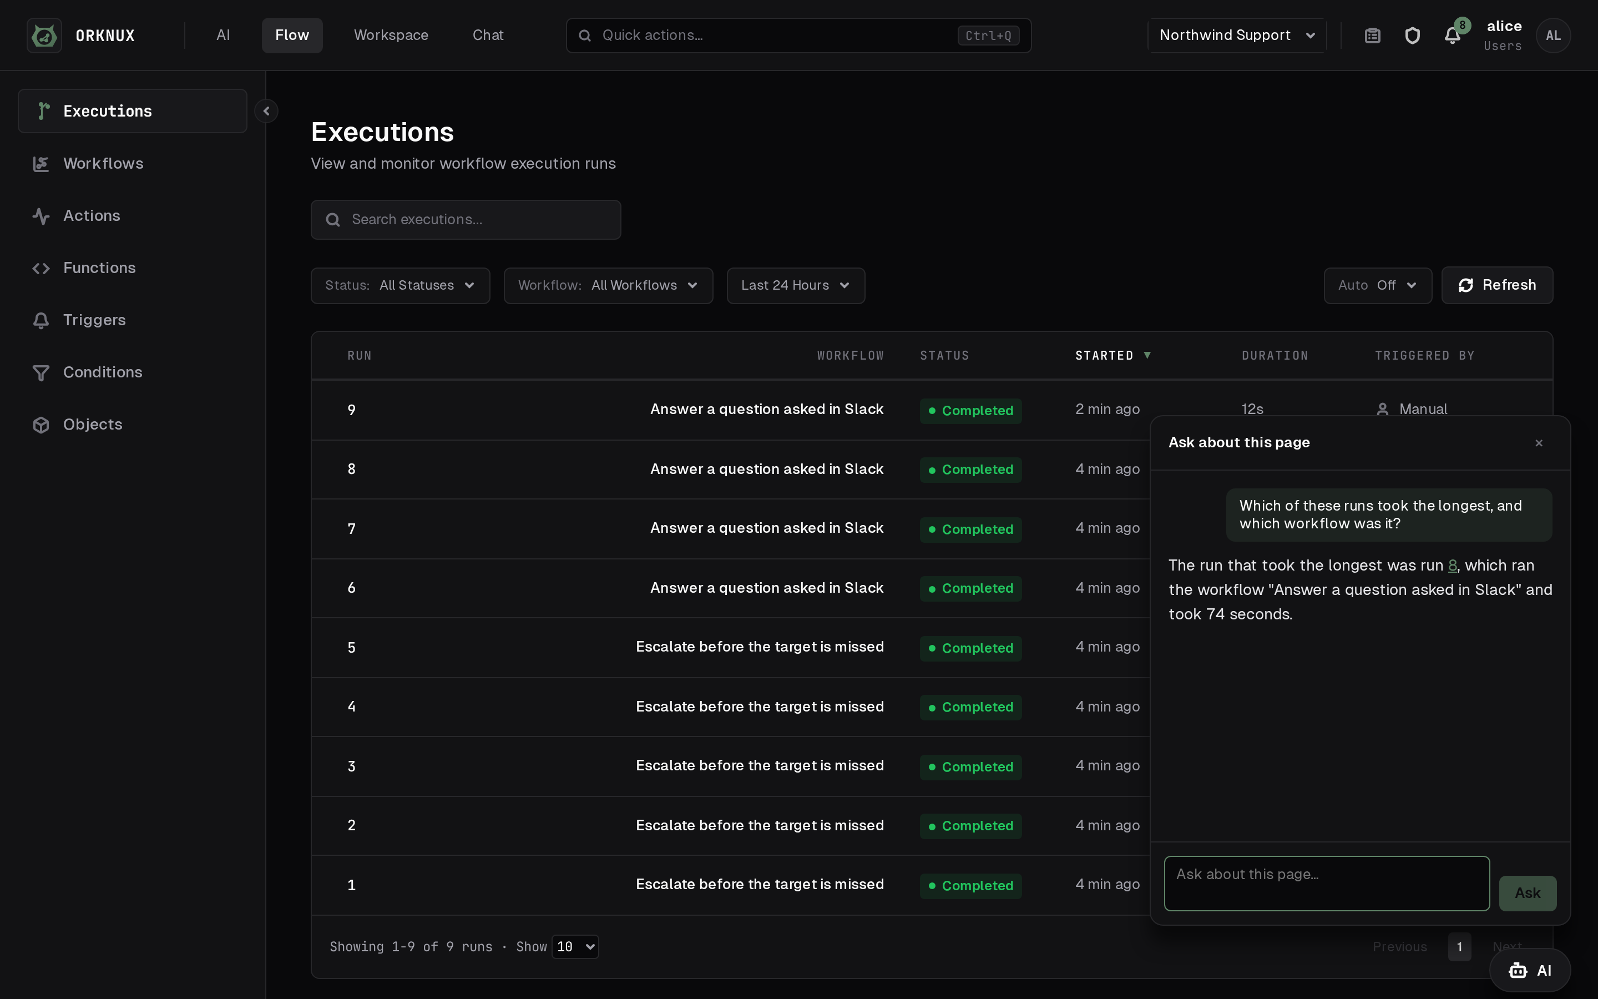Viewport: 1598px width, 999px height.
Task: Switch to the AI tab
Action: click(x=223, y=35)
